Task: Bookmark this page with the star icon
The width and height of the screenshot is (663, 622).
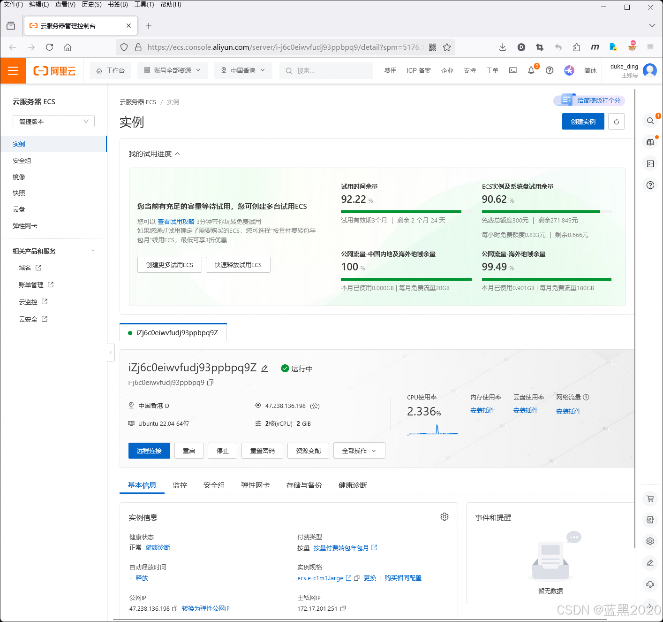Action: point(447,47)
